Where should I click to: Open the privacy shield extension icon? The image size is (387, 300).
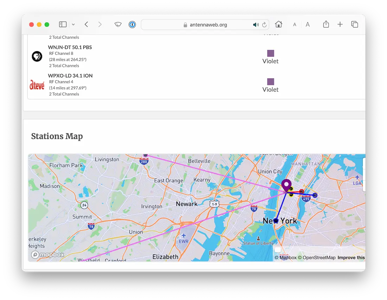tap(118, 24)
